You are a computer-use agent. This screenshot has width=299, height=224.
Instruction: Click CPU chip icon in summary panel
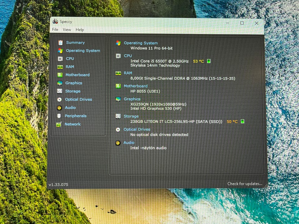pos(118,56)
